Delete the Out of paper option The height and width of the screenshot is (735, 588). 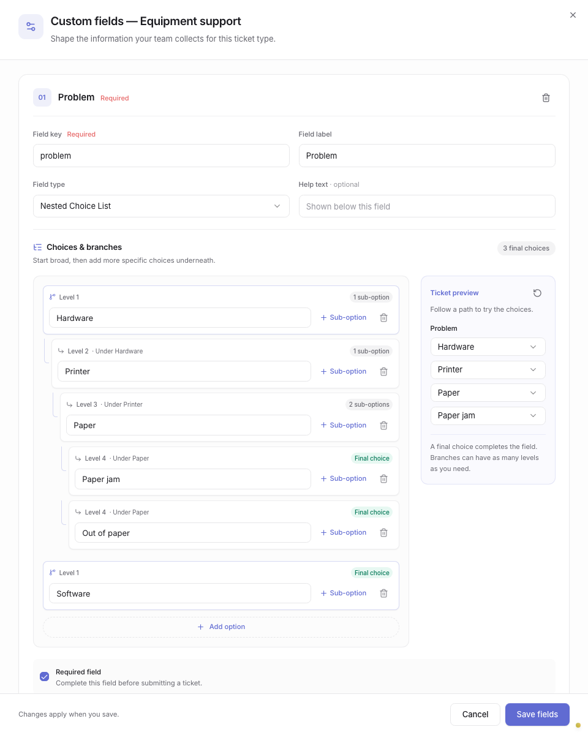383,533
